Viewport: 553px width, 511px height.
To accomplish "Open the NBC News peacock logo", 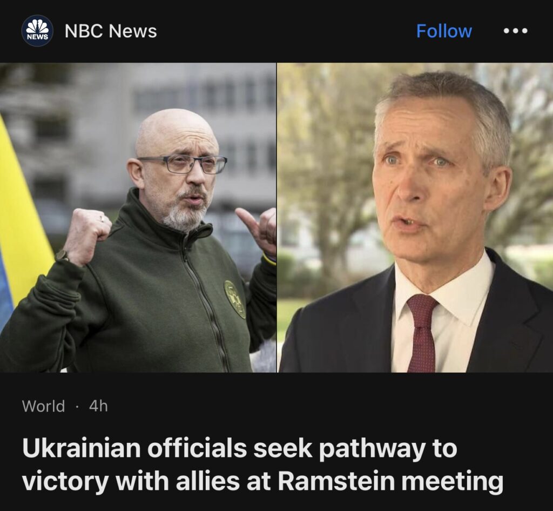I will (x=37, y=31).
